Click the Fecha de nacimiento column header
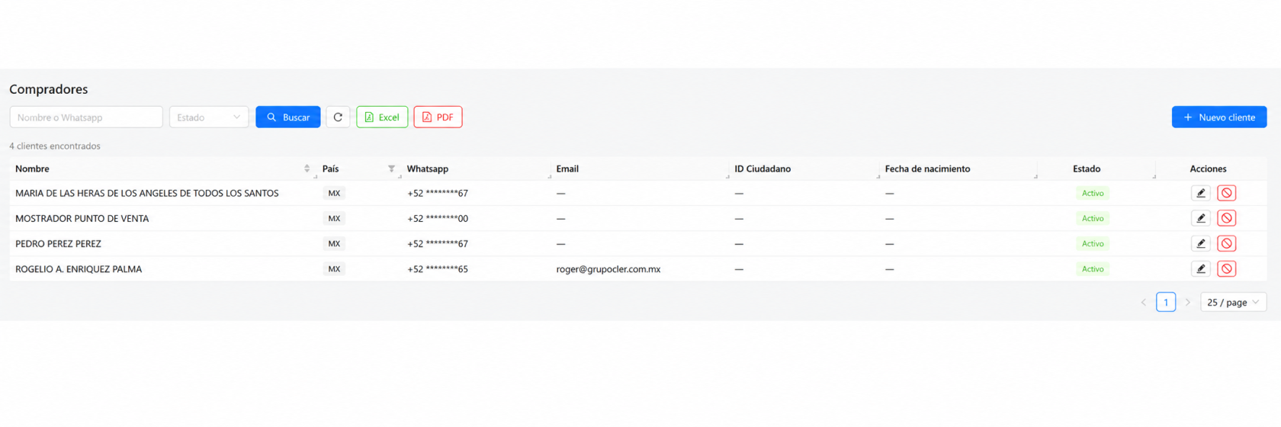Screen dimensions: 1281x427 point(927,169)
